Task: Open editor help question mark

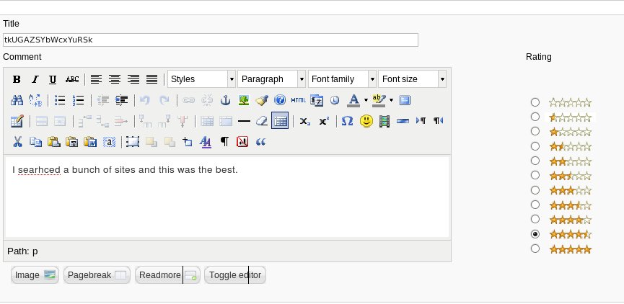Action: coord(280,100)
